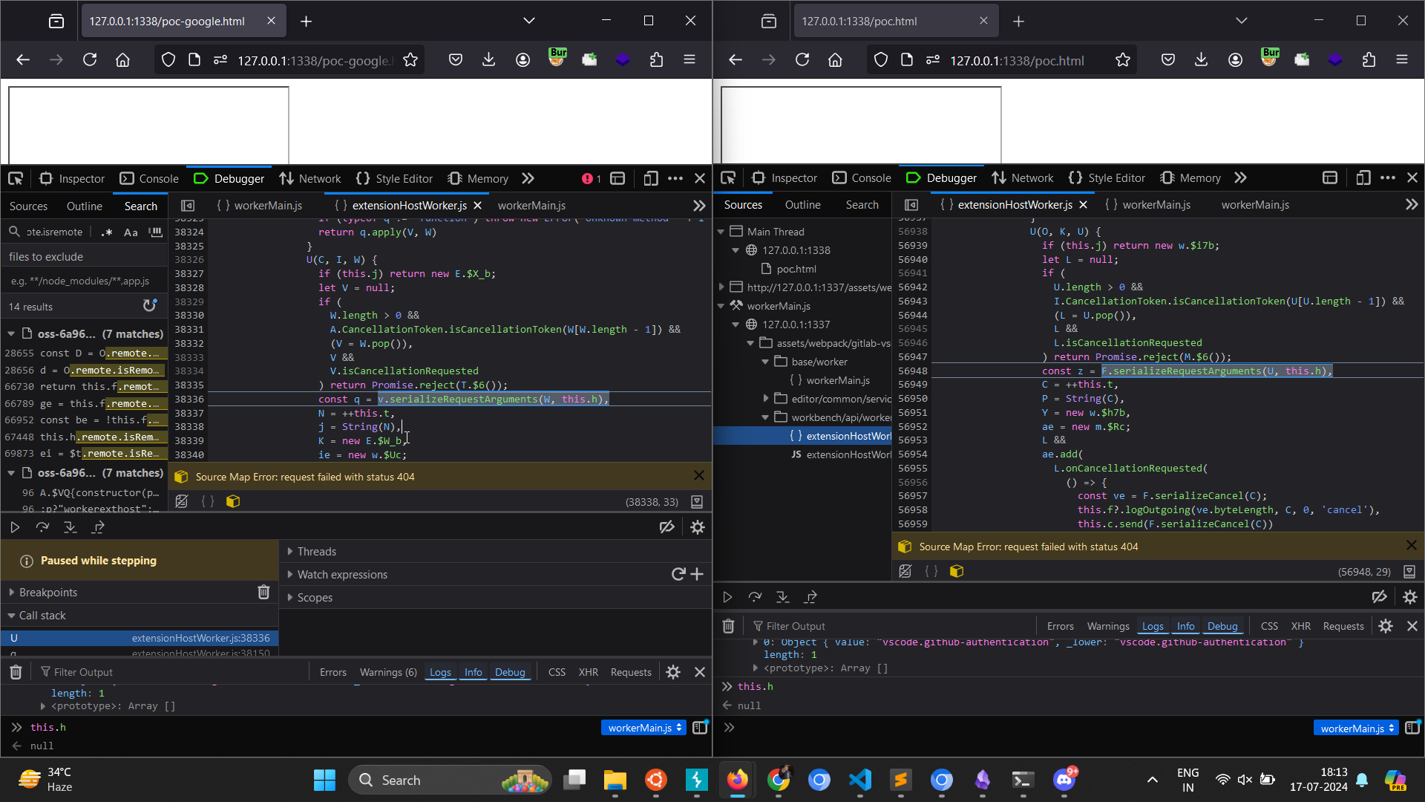
Task: Click the red error count badge in left devtools
Action: (592, 178)
